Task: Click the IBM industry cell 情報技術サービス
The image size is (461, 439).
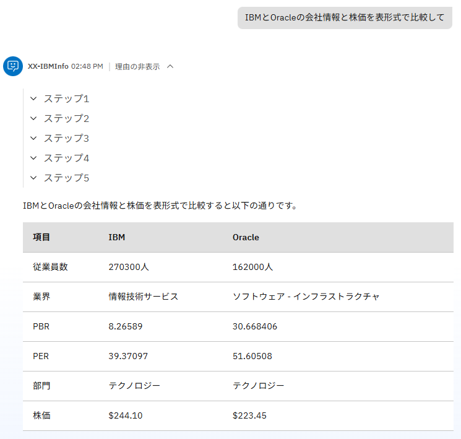Action: pos(143,297)
